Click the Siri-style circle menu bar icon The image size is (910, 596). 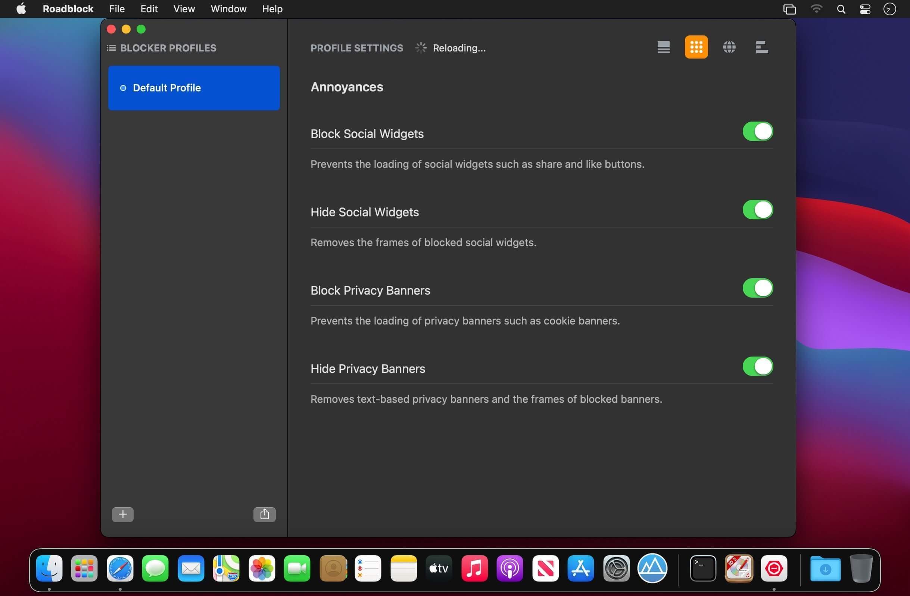click(x=889, y=9)
